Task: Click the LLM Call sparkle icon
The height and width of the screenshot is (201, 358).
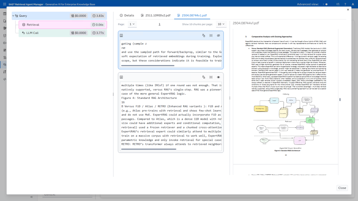Action: tap(23, 33)
